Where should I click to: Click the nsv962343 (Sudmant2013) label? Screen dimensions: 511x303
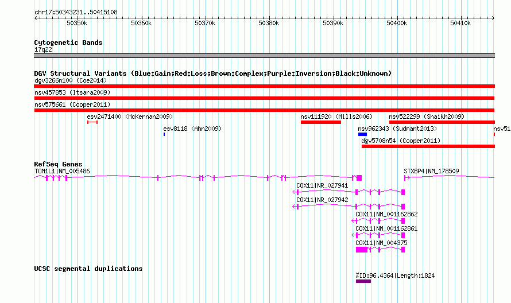397,129
